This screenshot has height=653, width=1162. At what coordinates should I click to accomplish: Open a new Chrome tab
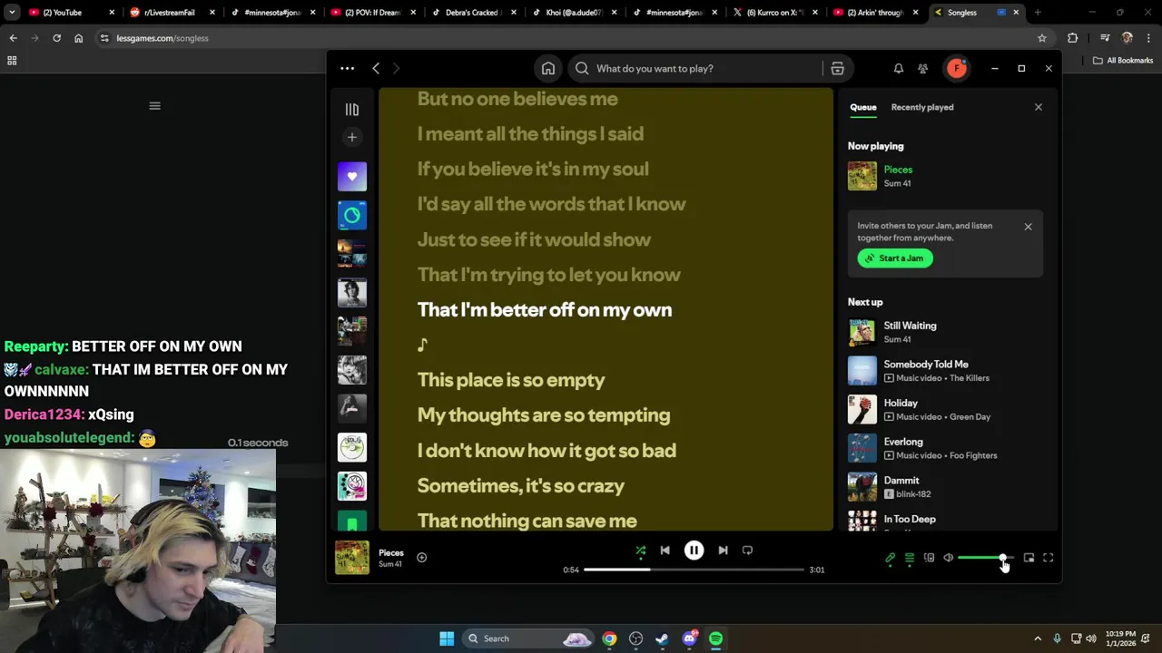(x=1037, y=13)
